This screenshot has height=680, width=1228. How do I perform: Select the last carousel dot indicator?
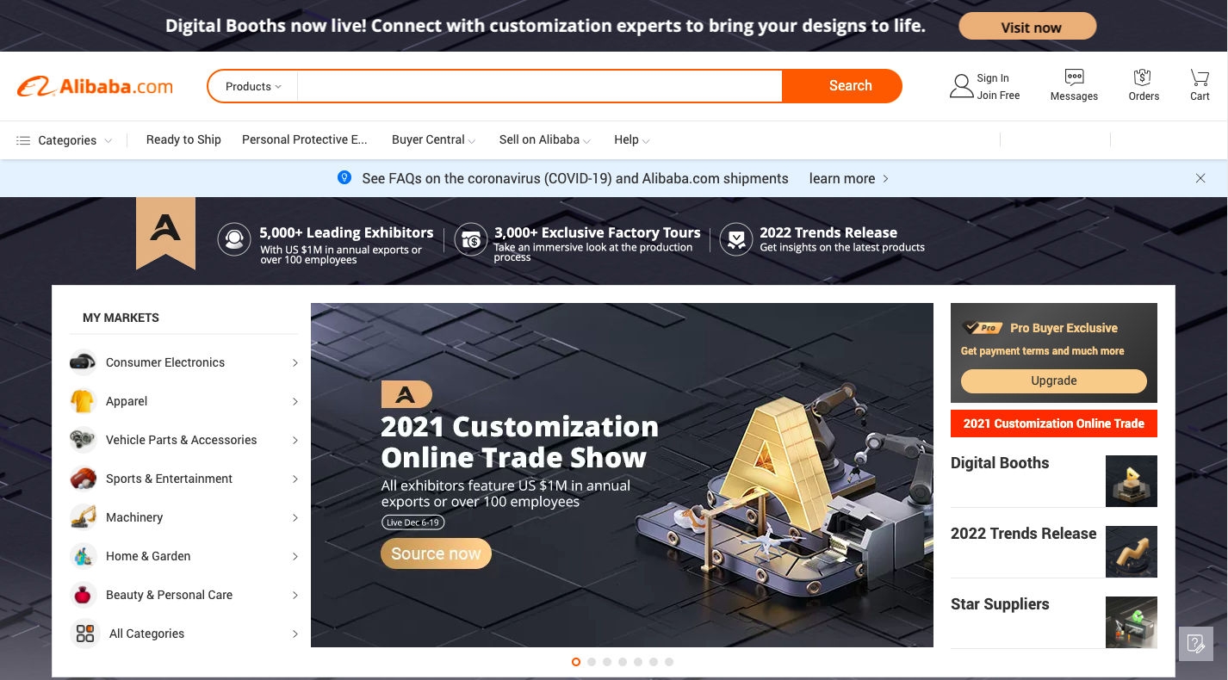(x=669, y=662)
